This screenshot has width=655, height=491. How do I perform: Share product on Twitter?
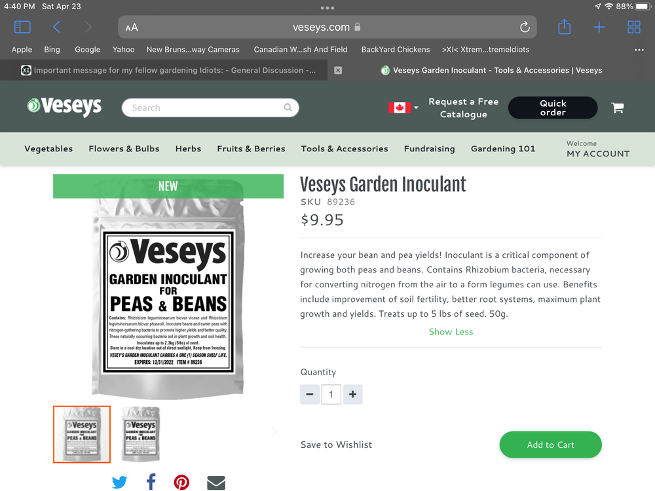click(119, 482)
